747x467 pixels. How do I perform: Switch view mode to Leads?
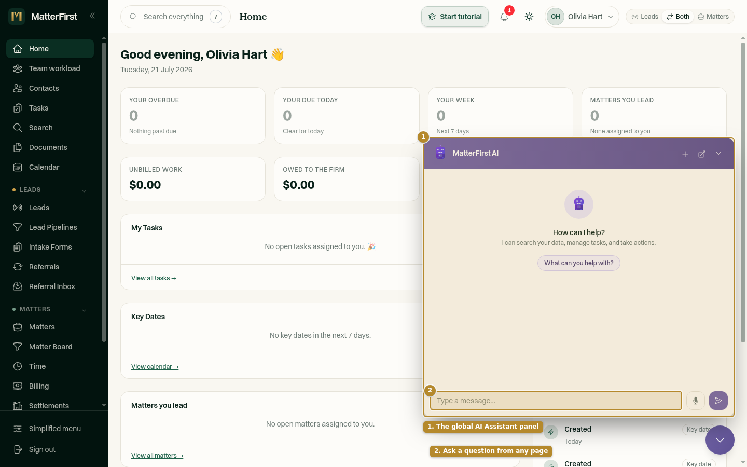pyautogui.click(x=645, y=17)
